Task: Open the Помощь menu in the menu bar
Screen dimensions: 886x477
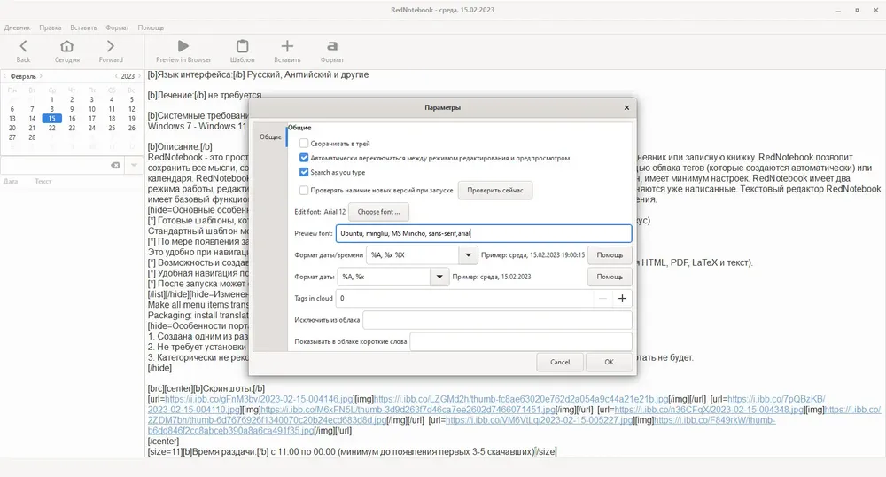Action: click(151, 27)
